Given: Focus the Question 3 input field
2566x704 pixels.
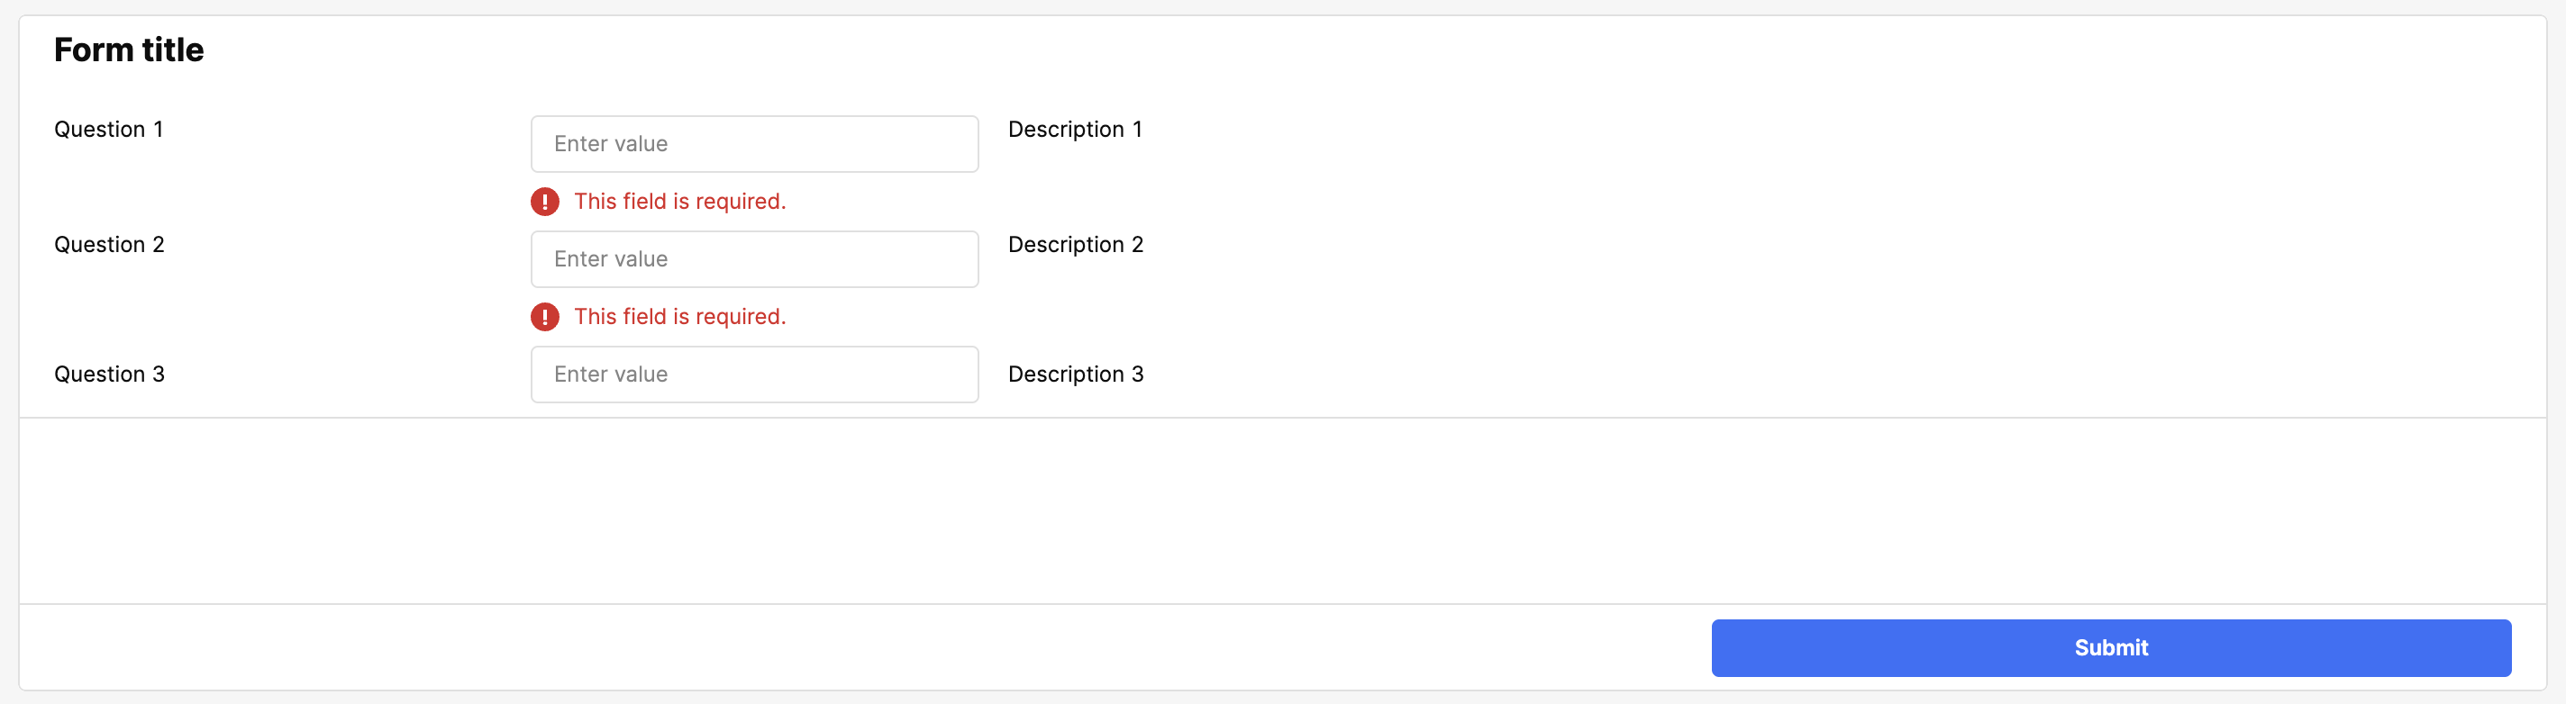Looking at the screenshot, I should click(x=754, y=375).
